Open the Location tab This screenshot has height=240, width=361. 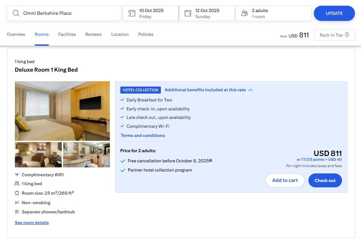tap(120, 34)
